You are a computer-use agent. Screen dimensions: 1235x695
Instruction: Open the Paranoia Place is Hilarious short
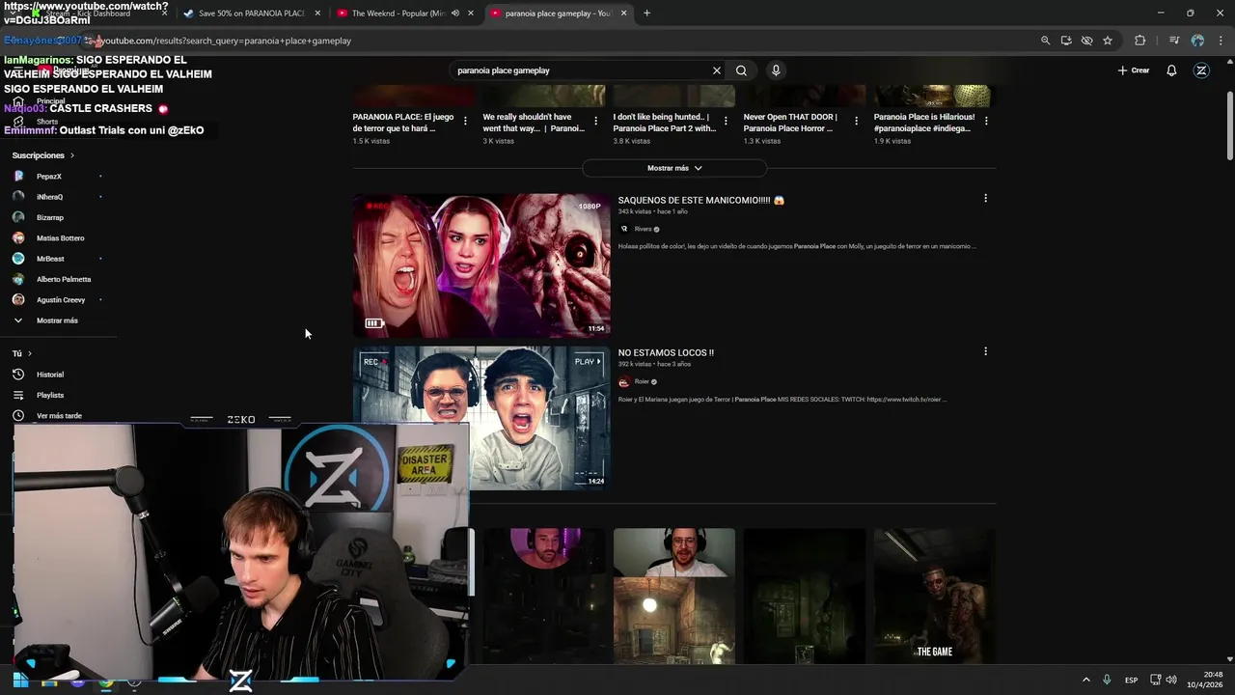coord(924,123)
